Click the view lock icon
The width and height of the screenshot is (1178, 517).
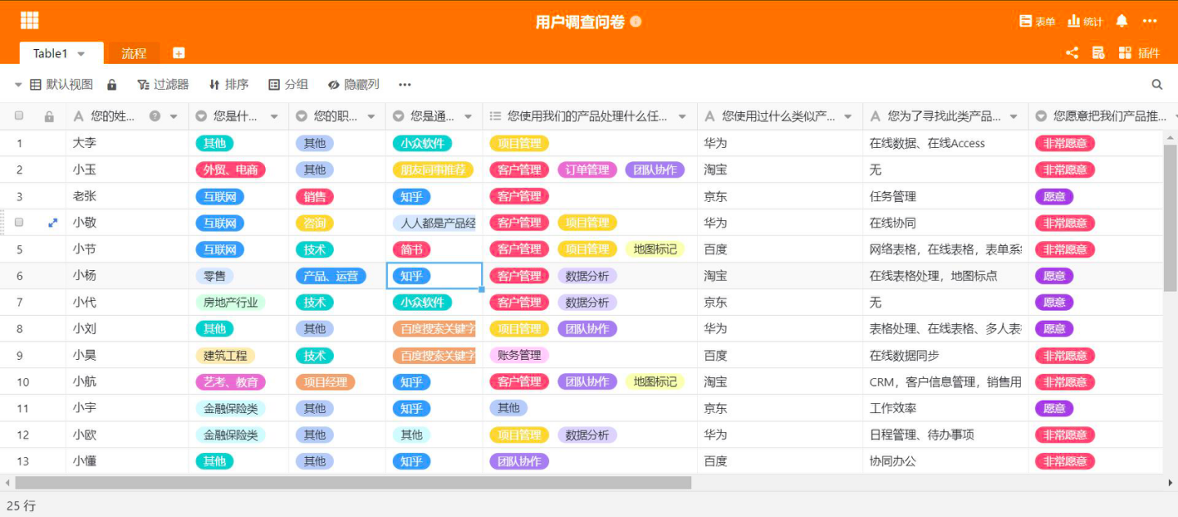tap(112, 84)
